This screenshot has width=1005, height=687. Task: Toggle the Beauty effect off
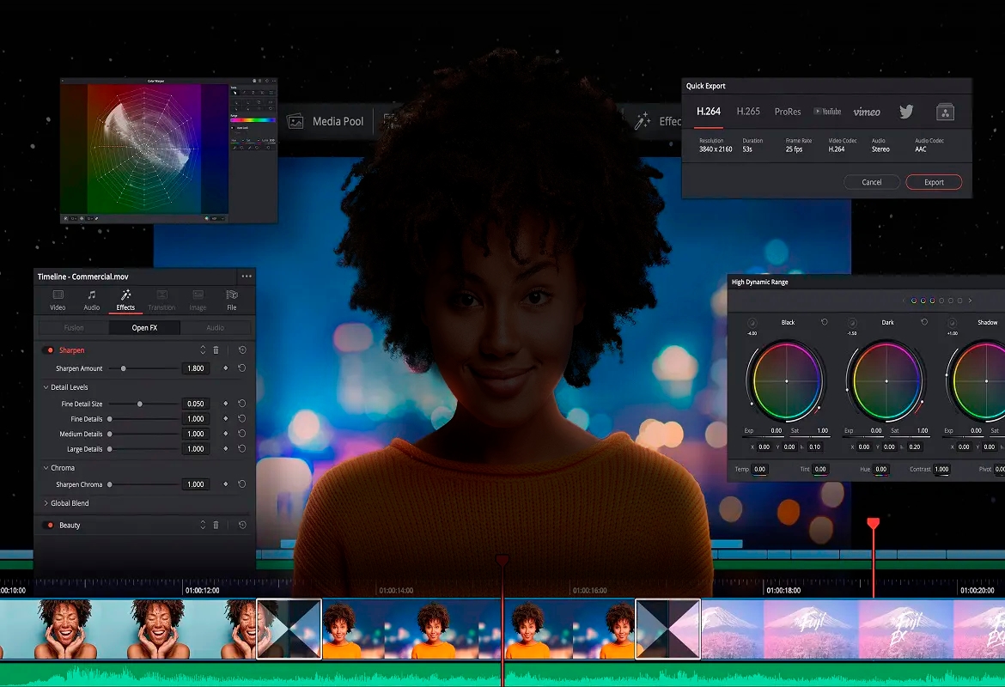click(49, 526)
